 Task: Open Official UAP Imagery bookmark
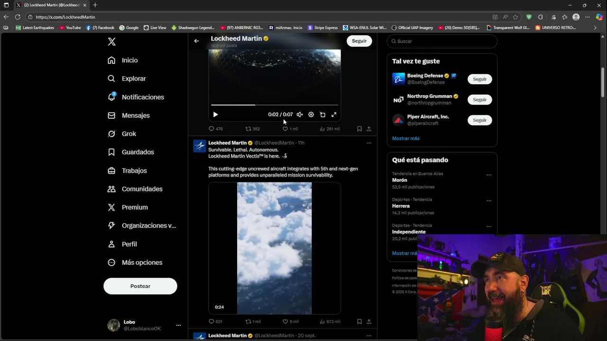pos(412,28)
